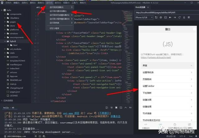Select the wxcomponents folder
Screen dimensions: 199x138
pyautogui.click(x=17, y=37)
